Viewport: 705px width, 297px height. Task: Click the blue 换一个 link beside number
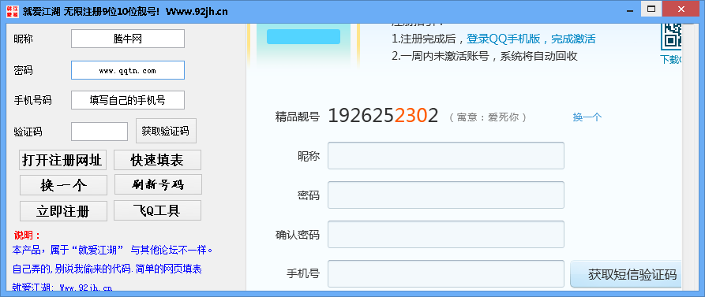pyautogui.click(x=587, y=117)
